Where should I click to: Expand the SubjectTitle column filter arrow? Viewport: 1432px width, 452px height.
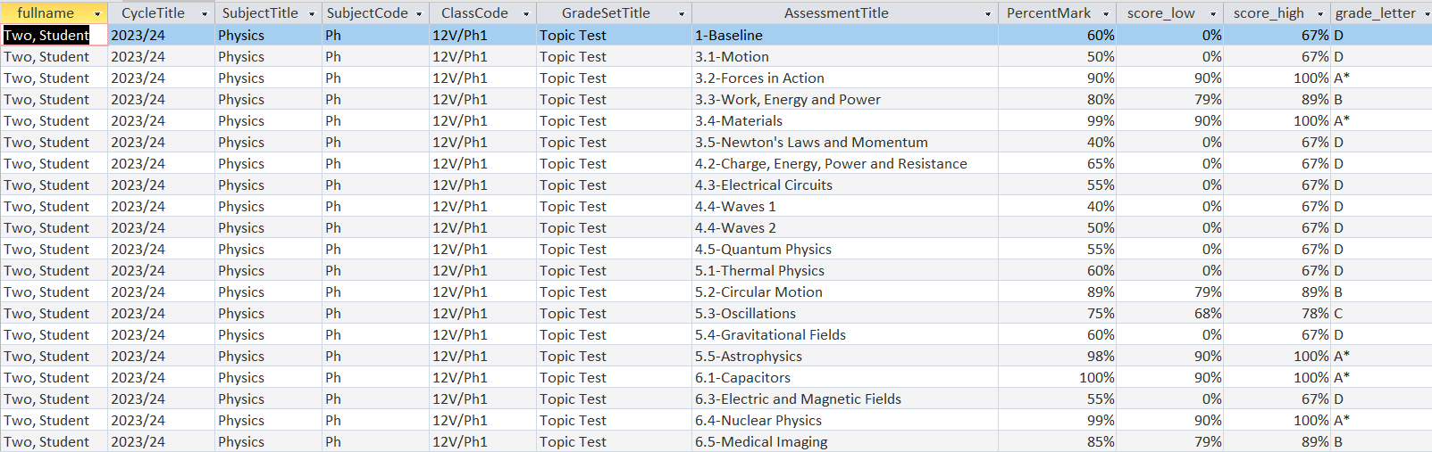pyautogui.click(x=312, y=13)
